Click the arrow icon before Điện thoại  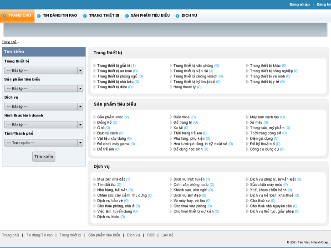tap(171, 117)
